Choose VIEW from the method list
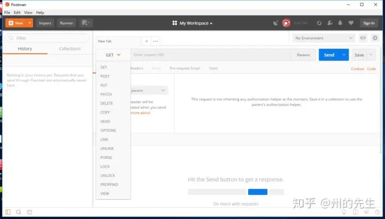The height and width of the screenshot is (219, 385). tap(113, 193)
